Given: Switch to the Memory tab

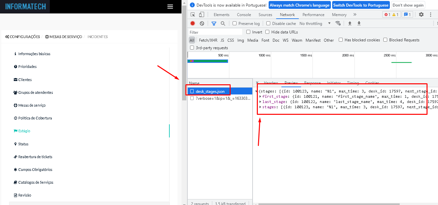Looking at the screenshot, I should [x=339, y=15].
